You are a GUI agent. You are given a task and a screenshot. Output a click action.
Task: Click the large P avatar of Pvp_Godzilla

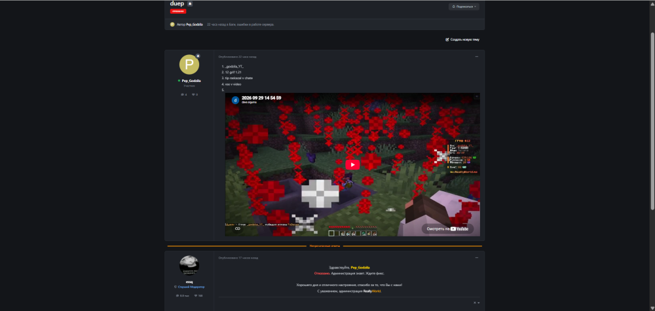click(189, 64)
